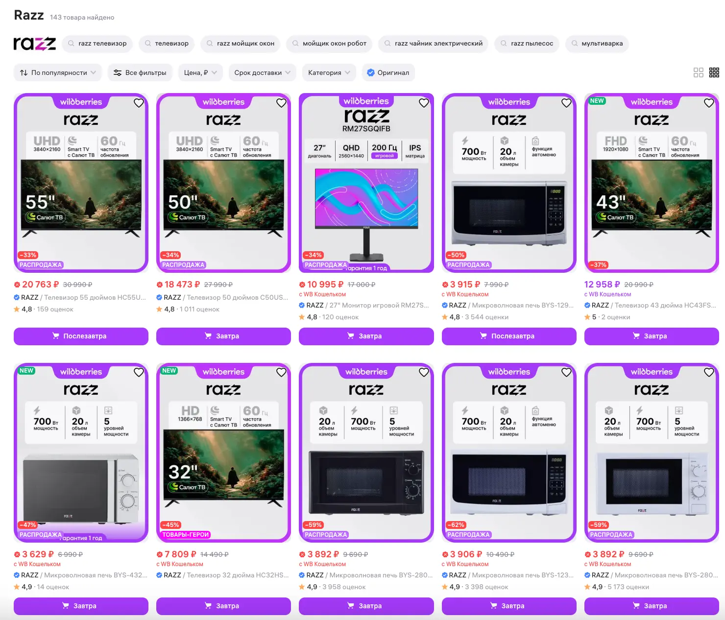Add the 27-inch gaming monitor to favorites
This screenshot has width=725, height=620.
[424, 103]
